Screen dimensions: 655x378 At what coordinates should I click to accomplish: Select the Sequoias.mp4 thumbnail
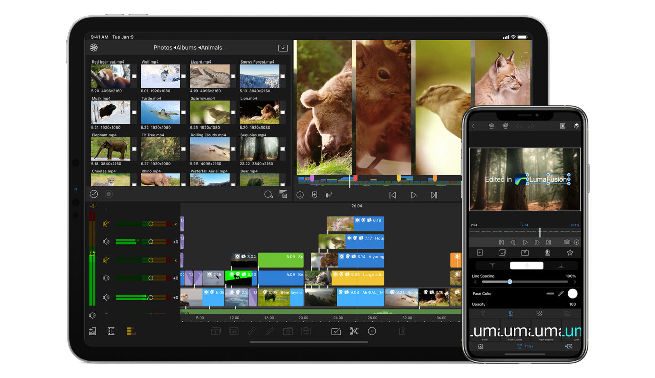259,149
